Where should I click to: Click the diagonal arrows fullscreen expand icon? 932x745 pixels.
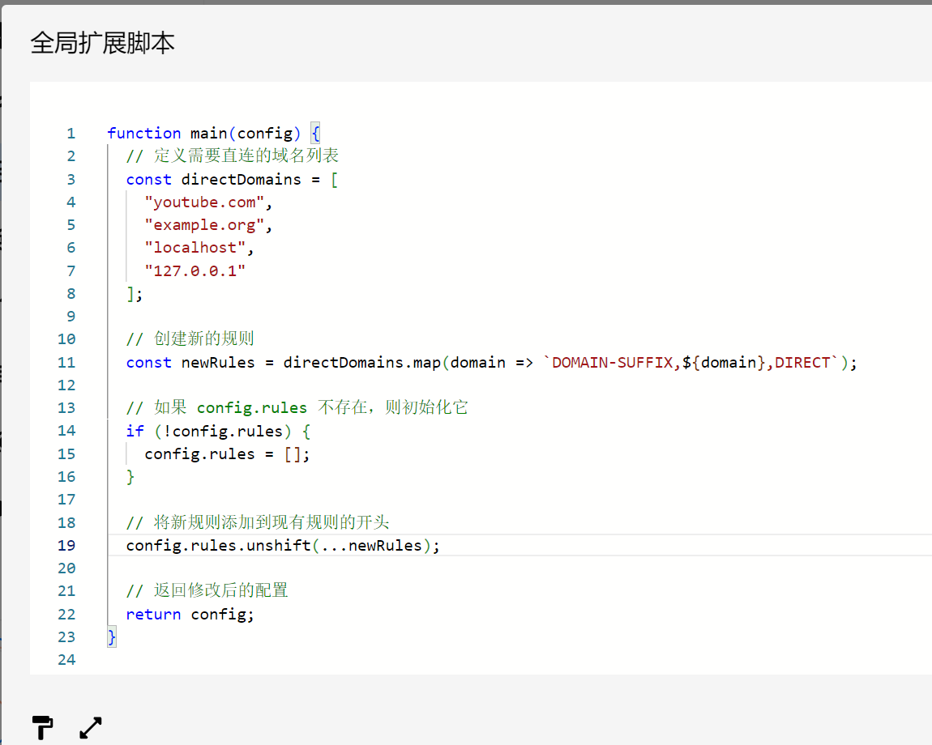point(90,727)
